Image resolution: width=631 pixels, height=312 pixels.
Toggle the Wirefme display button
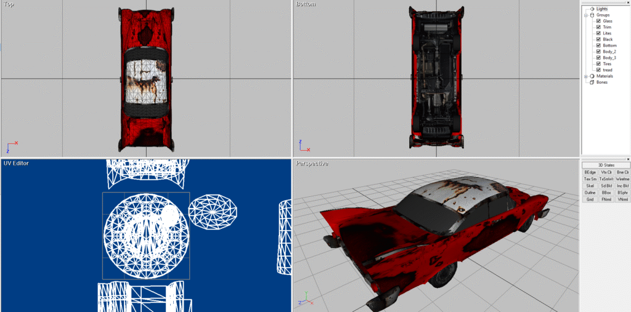click(x=622, y=179)
